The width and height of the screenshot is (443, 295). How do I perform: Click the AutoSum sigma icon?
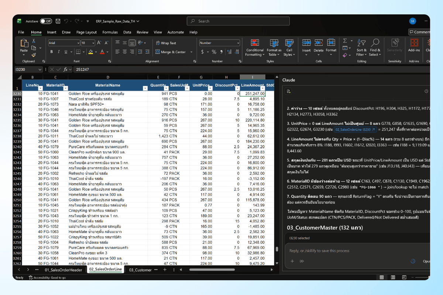(x=345, y=41)
